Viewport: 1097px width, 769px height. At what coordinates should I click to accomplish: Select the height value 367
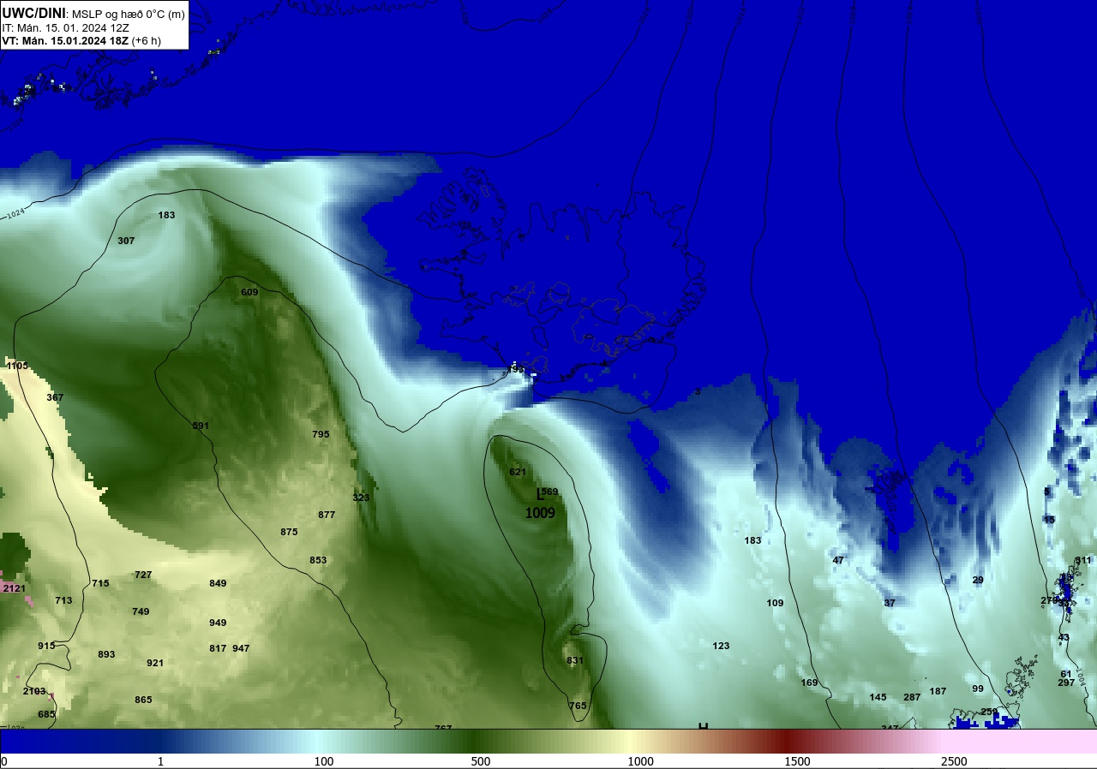[55, 397]
